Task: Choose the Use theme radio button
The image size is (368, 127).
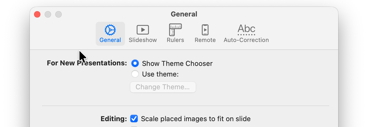Action: pyautogui.click(x=135, y=74)
